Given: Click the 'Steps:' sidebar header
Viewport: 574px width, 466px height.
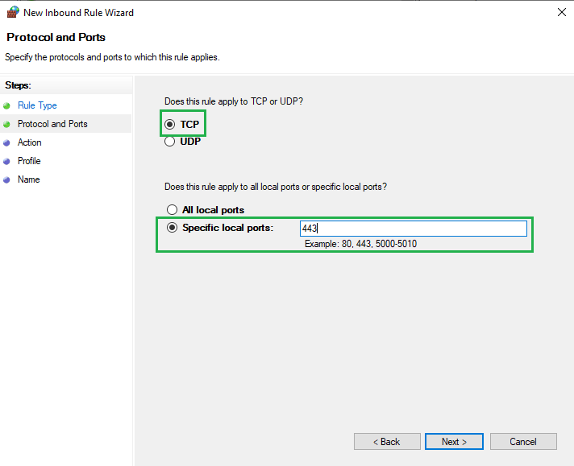Looking at the screenshot, I should pyautogui.click(x=18, y=85).
